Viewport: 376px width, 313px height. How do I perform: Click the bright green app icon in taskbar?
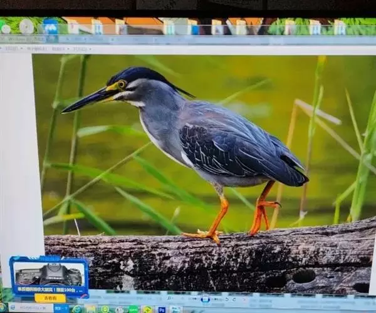(133, 309)
